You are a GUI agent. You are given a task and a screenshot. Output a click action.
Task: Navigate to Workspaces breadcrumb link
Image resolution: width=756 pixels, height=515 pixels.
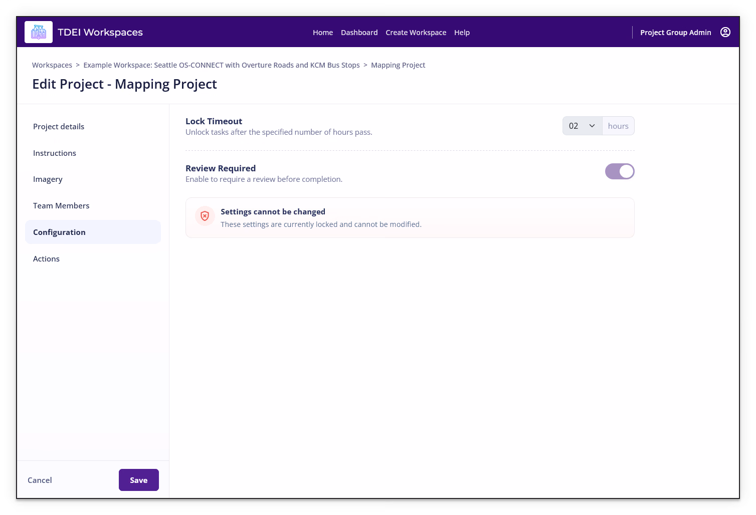click(52, 65)
